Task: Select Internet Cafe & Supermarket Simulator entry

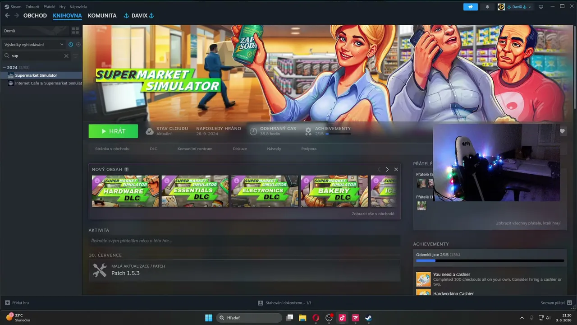Action: click(x=41, y=83)
